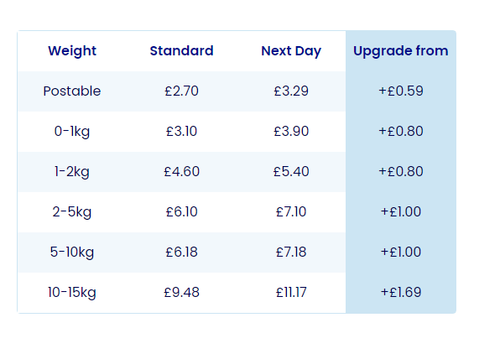500x354 pixels.
Task: Click the Upgrade from column header
Action: (x=401, y=51)
